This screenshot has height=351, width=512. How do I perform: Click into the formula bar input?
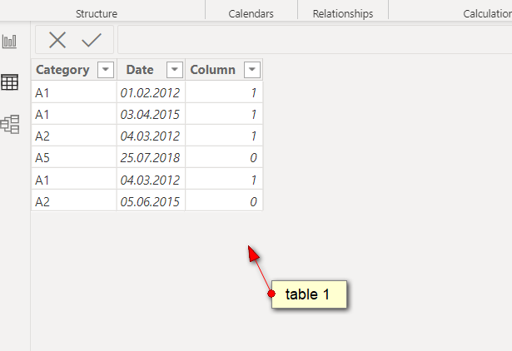pos(315,40)
